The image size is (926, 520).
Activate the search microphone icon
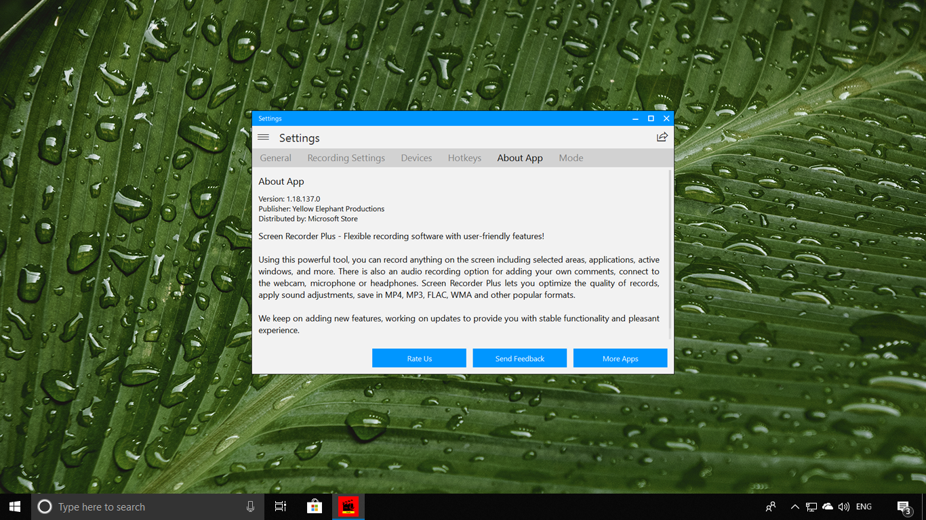click(250, 506)
